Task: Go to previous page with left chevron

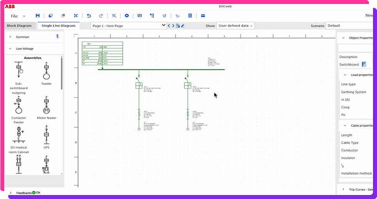Action: tap(169, 26)
